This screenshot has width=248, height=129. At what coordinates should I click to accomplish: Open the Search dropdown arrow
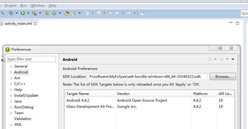(x=80, y=13)
